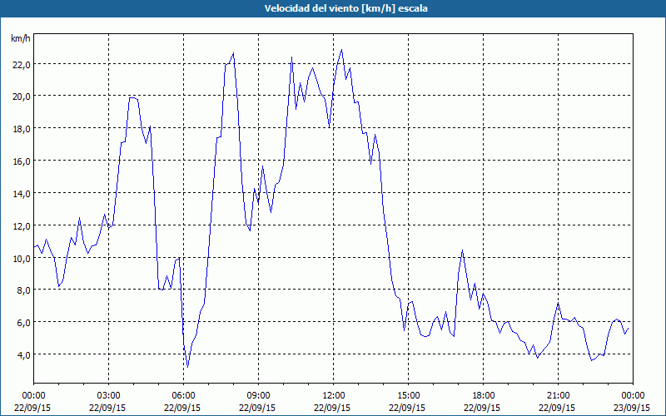Click the '20,0' y-axis label

pyautogui.click(x=22, y=97)
